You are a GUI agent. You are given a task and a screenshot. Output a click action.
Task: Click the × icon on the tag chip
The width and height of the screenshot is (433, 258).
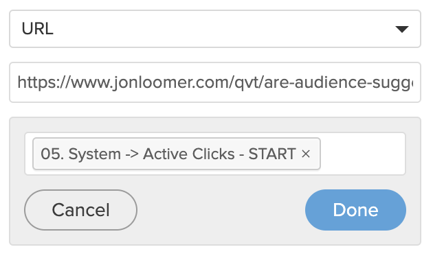[306, 154]
